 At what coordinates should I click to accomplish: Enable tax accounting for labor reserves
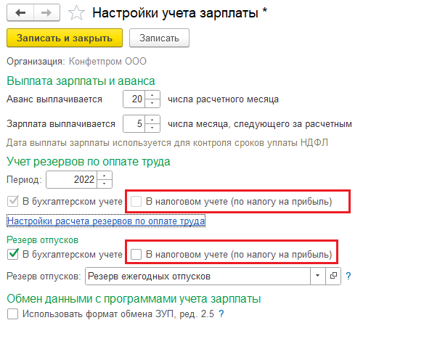(136, 201)
